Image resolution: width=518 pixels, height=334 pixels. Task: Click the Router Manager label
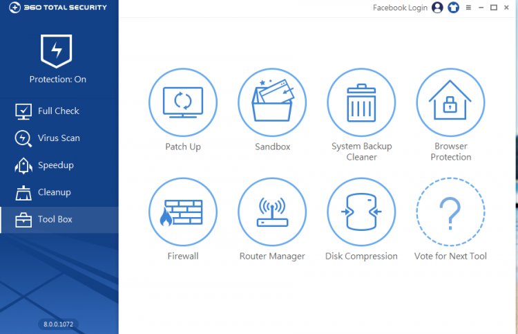click(272, 257)
